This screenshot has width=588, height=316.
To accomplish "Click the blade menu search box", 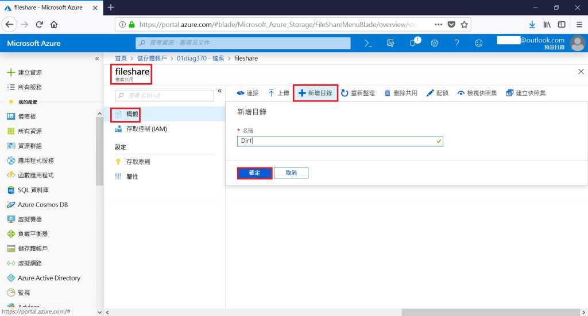I will 164,95.
